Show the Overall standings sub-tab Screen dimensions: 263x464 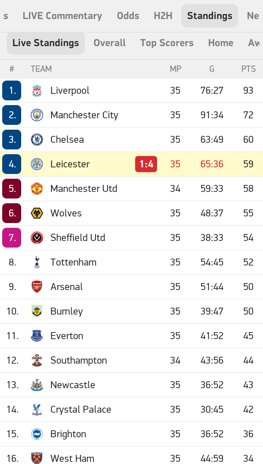110,43
